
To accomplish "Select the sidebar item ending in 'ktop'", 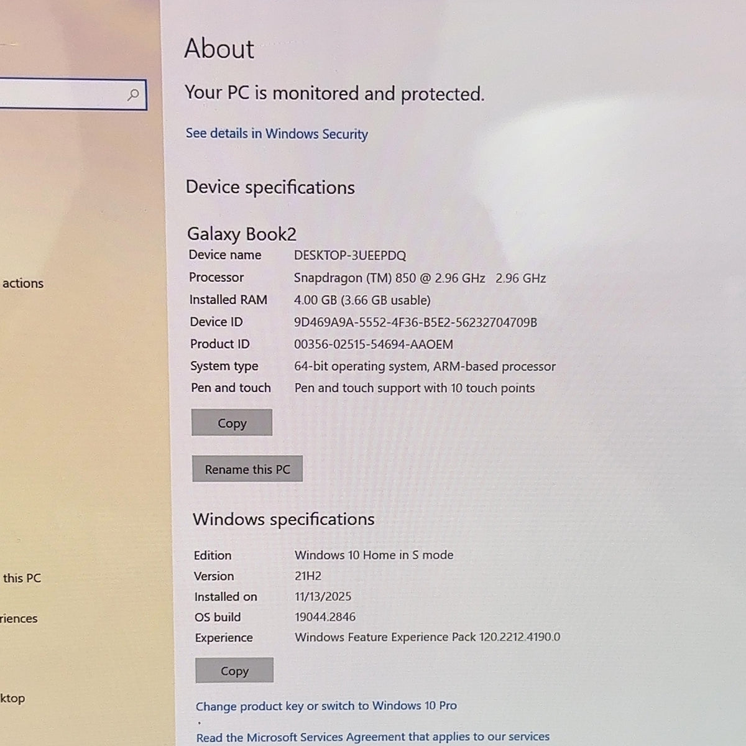I will click(x=12, y=698).
